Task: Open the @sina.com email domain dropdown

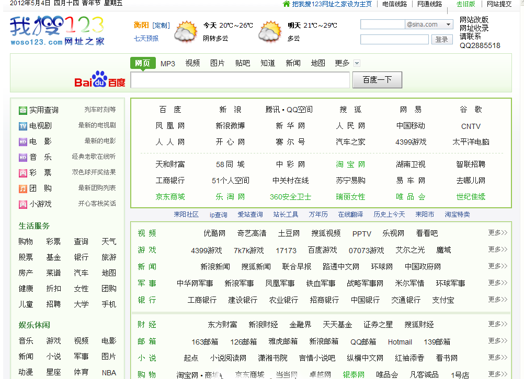Action: 448,25
